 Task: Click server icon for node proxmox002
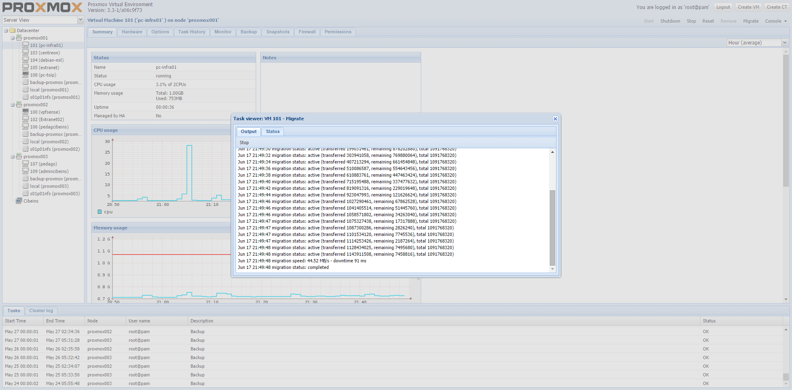coord(19,105)
